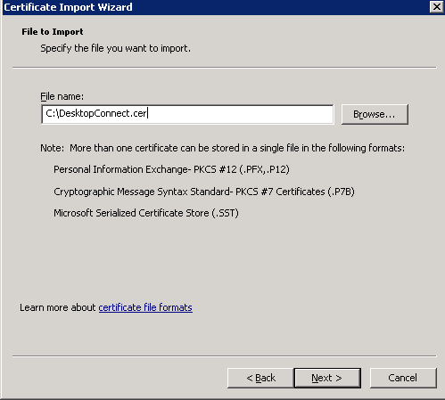Cancel the certificate import
Screen dimensions: 445x400
(x=403, y=378)
